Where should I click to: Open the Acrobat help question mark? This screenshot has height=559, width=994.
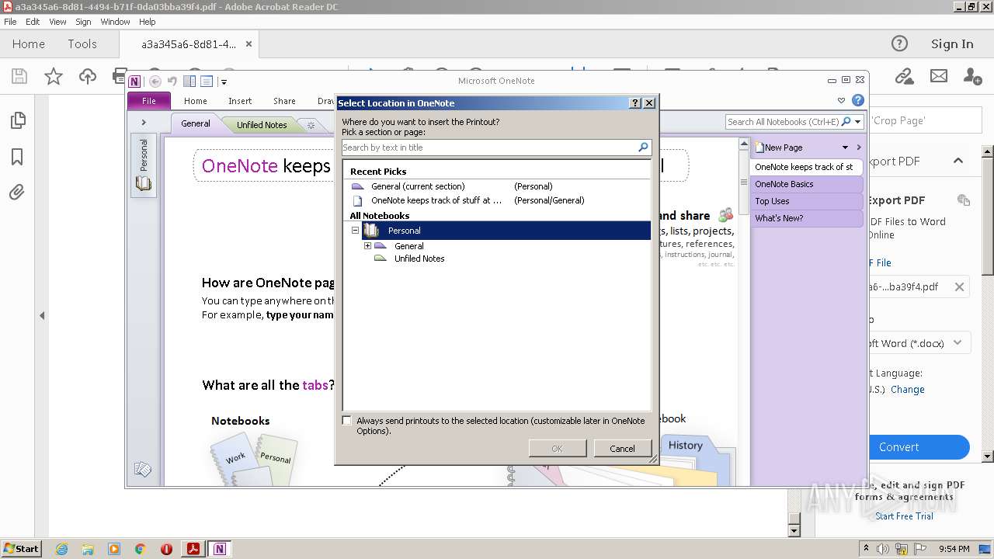tap(899, 43)
